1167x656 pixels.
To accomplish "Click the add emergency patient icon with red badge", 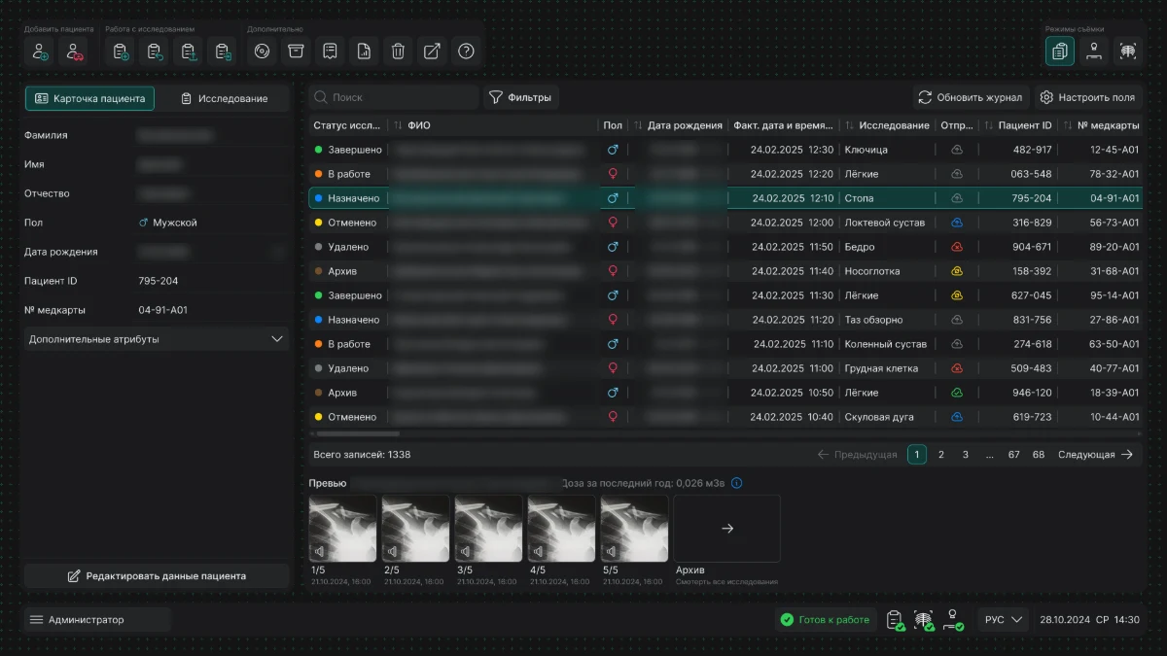I will coord(73,52).
